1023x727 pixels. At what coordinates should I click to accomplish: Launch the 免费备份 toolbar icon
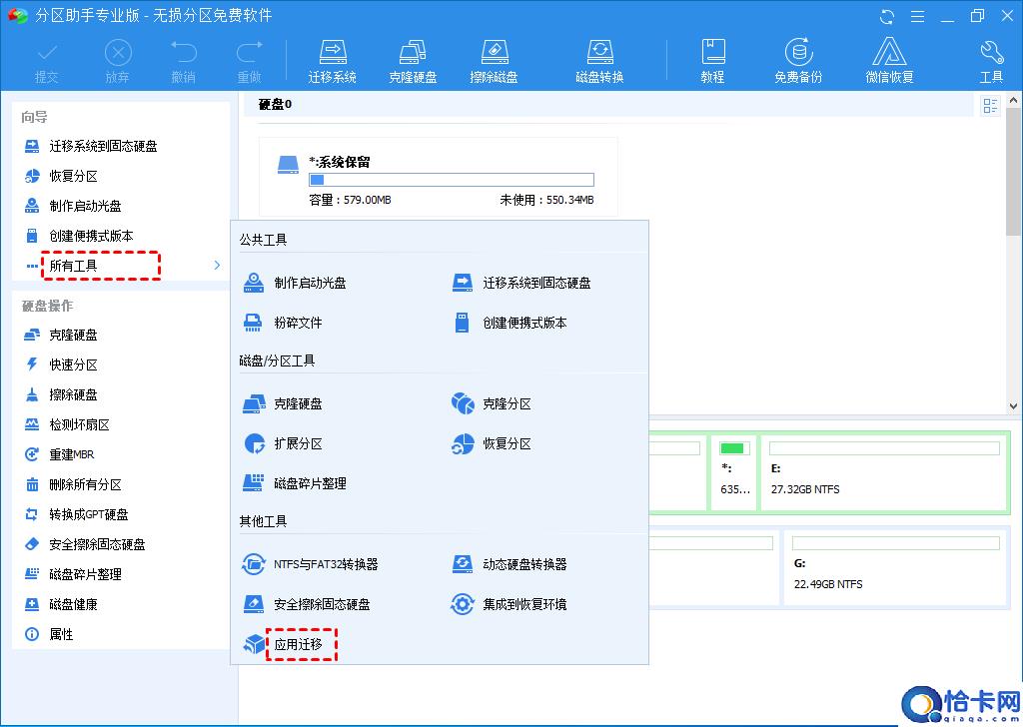pos(798,61)
